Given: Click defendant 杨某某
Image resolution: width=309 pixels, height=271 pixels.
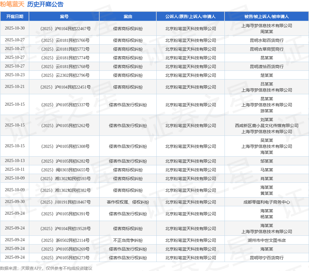Looking at the screenshot, I should point(267,217).
